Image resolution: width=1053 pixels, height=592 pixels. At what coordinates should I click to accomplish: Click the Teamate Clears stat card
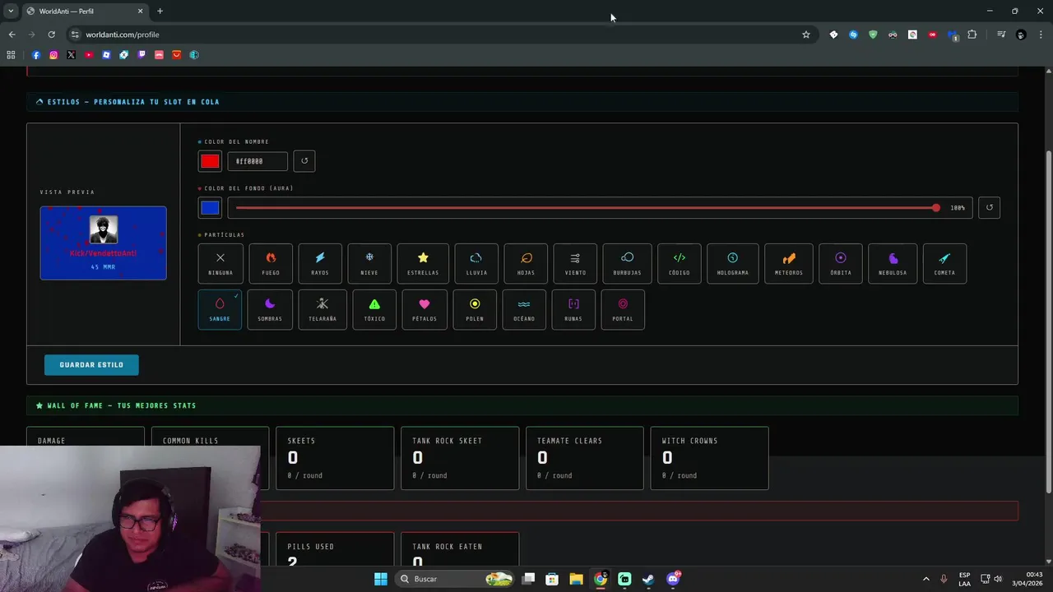(x=585, y=458)
